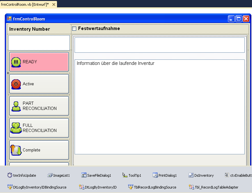Click the Complete button label
This screenshot has height=193, width=252.
(x=31, y=150)
